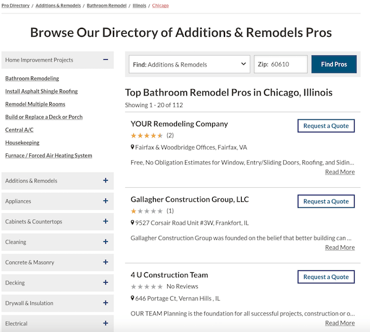Expand the Drywall & Insulation category

(x=57, y=303)
